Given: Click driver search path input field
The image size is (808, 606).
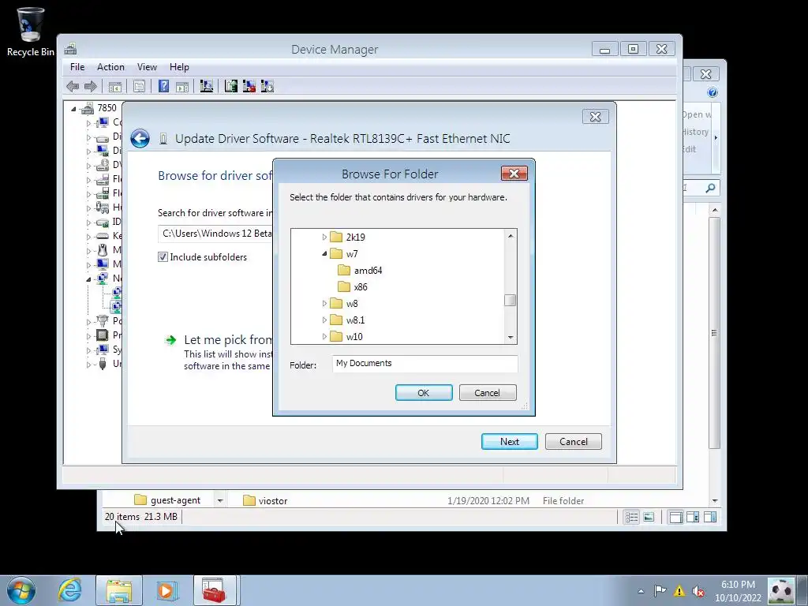Looking at the screenshot, I should [215, 234].
